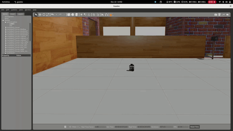The width and height of the screenshot is (233, 131).
Task: Open the Activities overview
Action: (x=6, y=2)
